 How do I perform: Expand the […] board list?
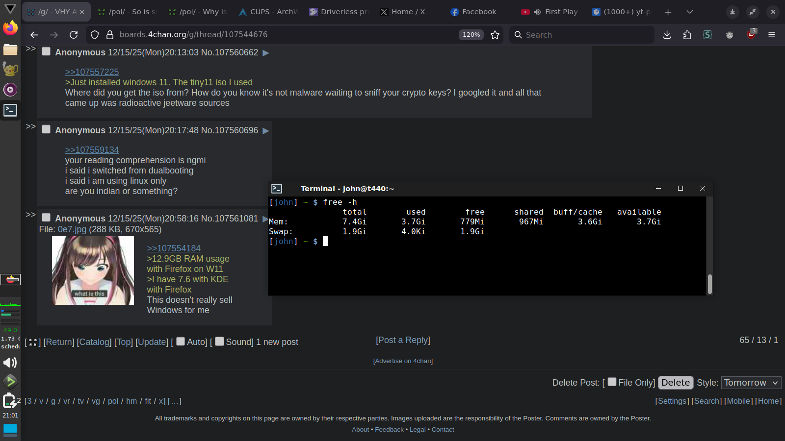[175, 401]
